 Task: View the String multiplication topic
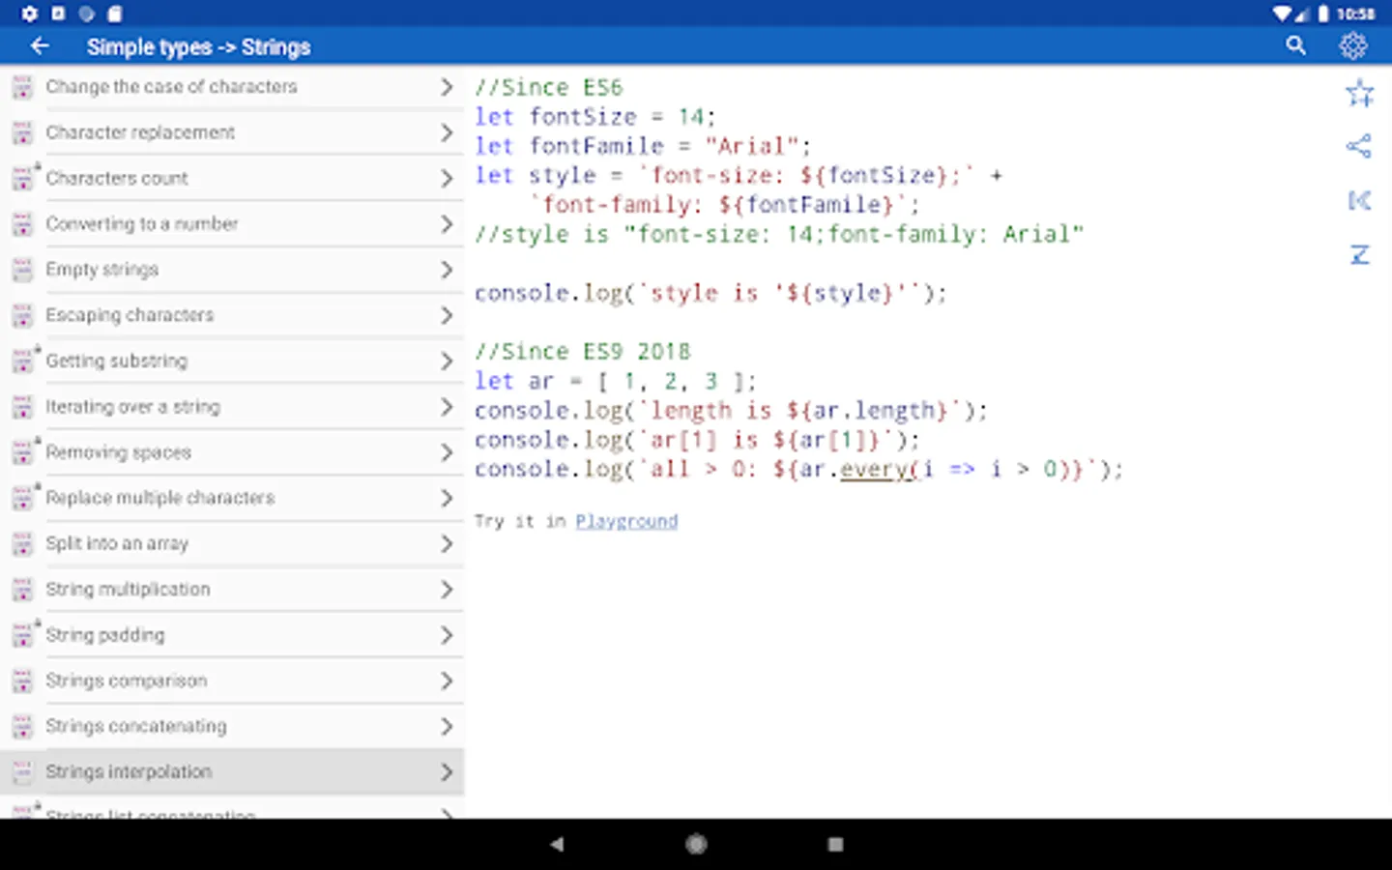[x=232, y=589]
